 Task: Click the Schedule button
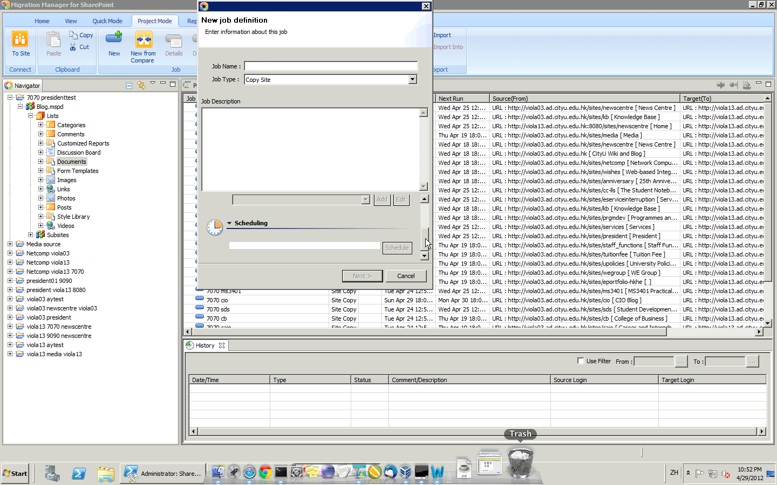tap(397, 248)
